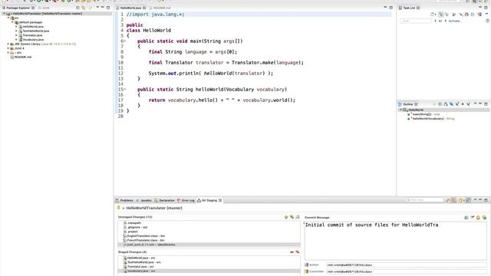Screen dimensions: 491x276
Task: Expand the JRE System Library node
Action: click(x=8, y=44)
